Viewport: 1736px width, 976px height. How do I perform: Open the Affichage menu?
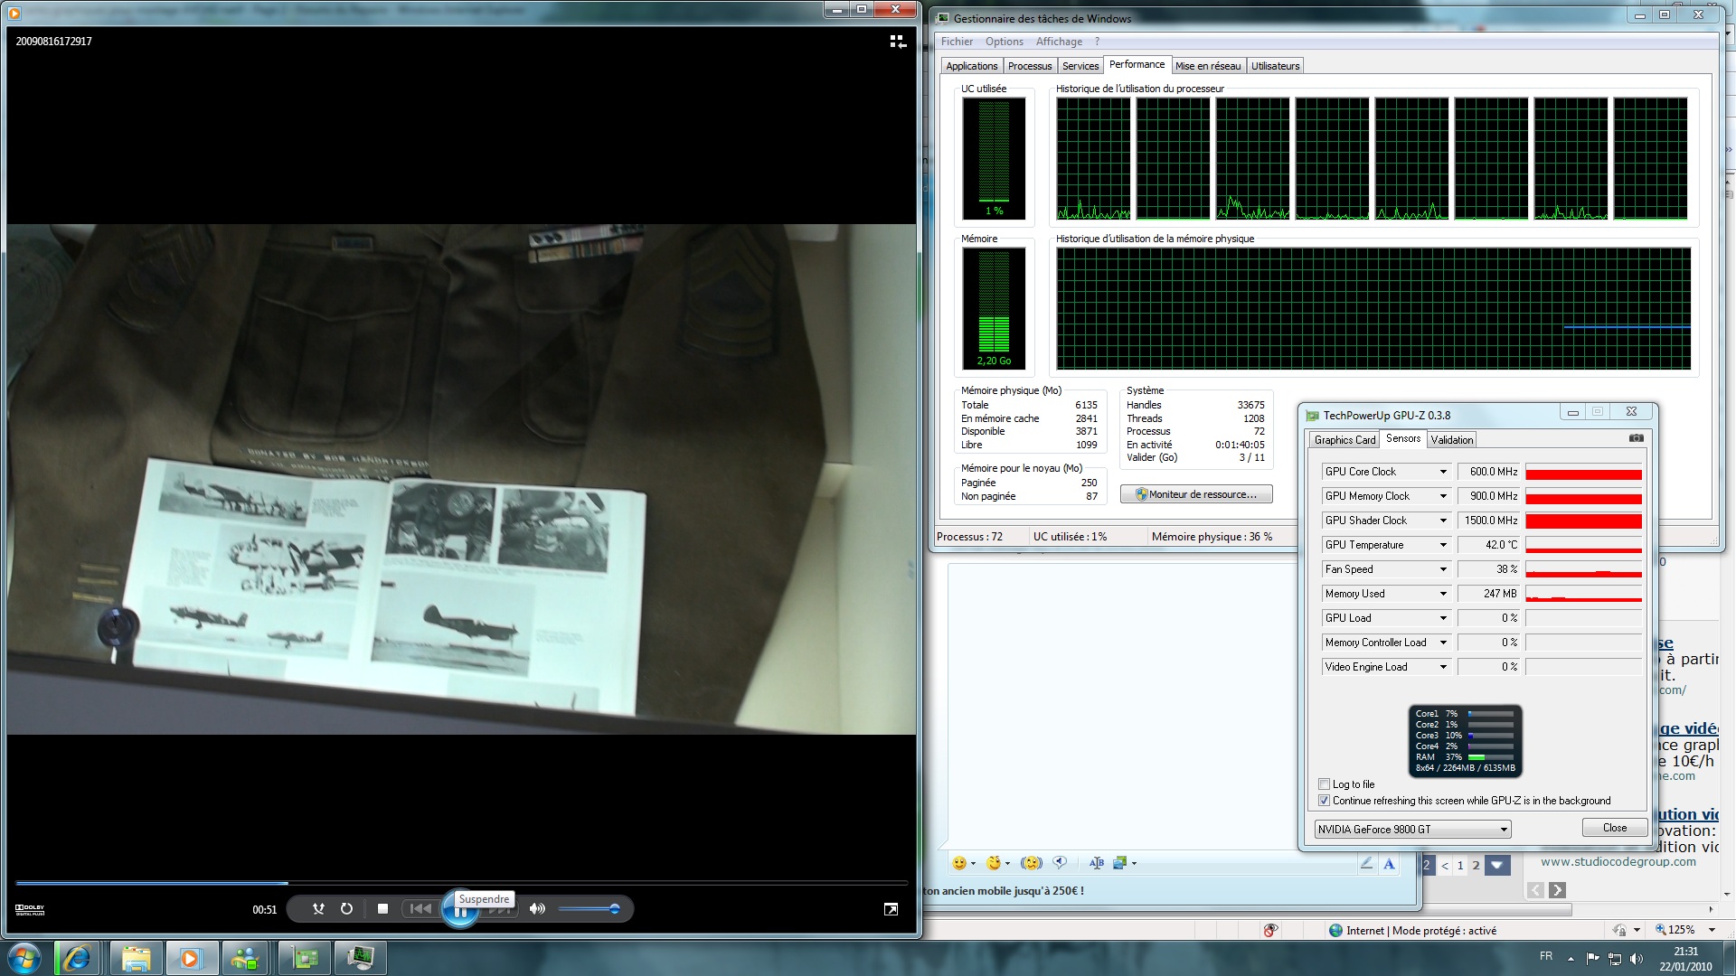click(1059, 42)
